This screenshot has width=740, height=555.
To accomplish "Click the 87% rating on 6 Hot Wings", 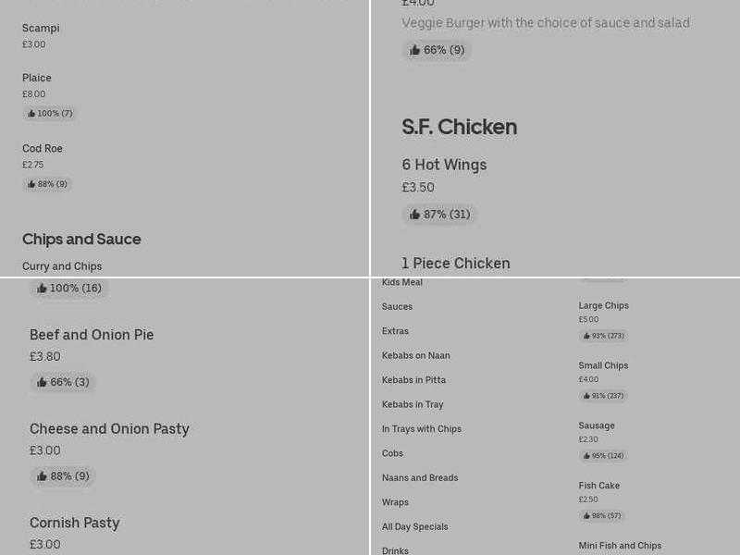I will 439,214.
